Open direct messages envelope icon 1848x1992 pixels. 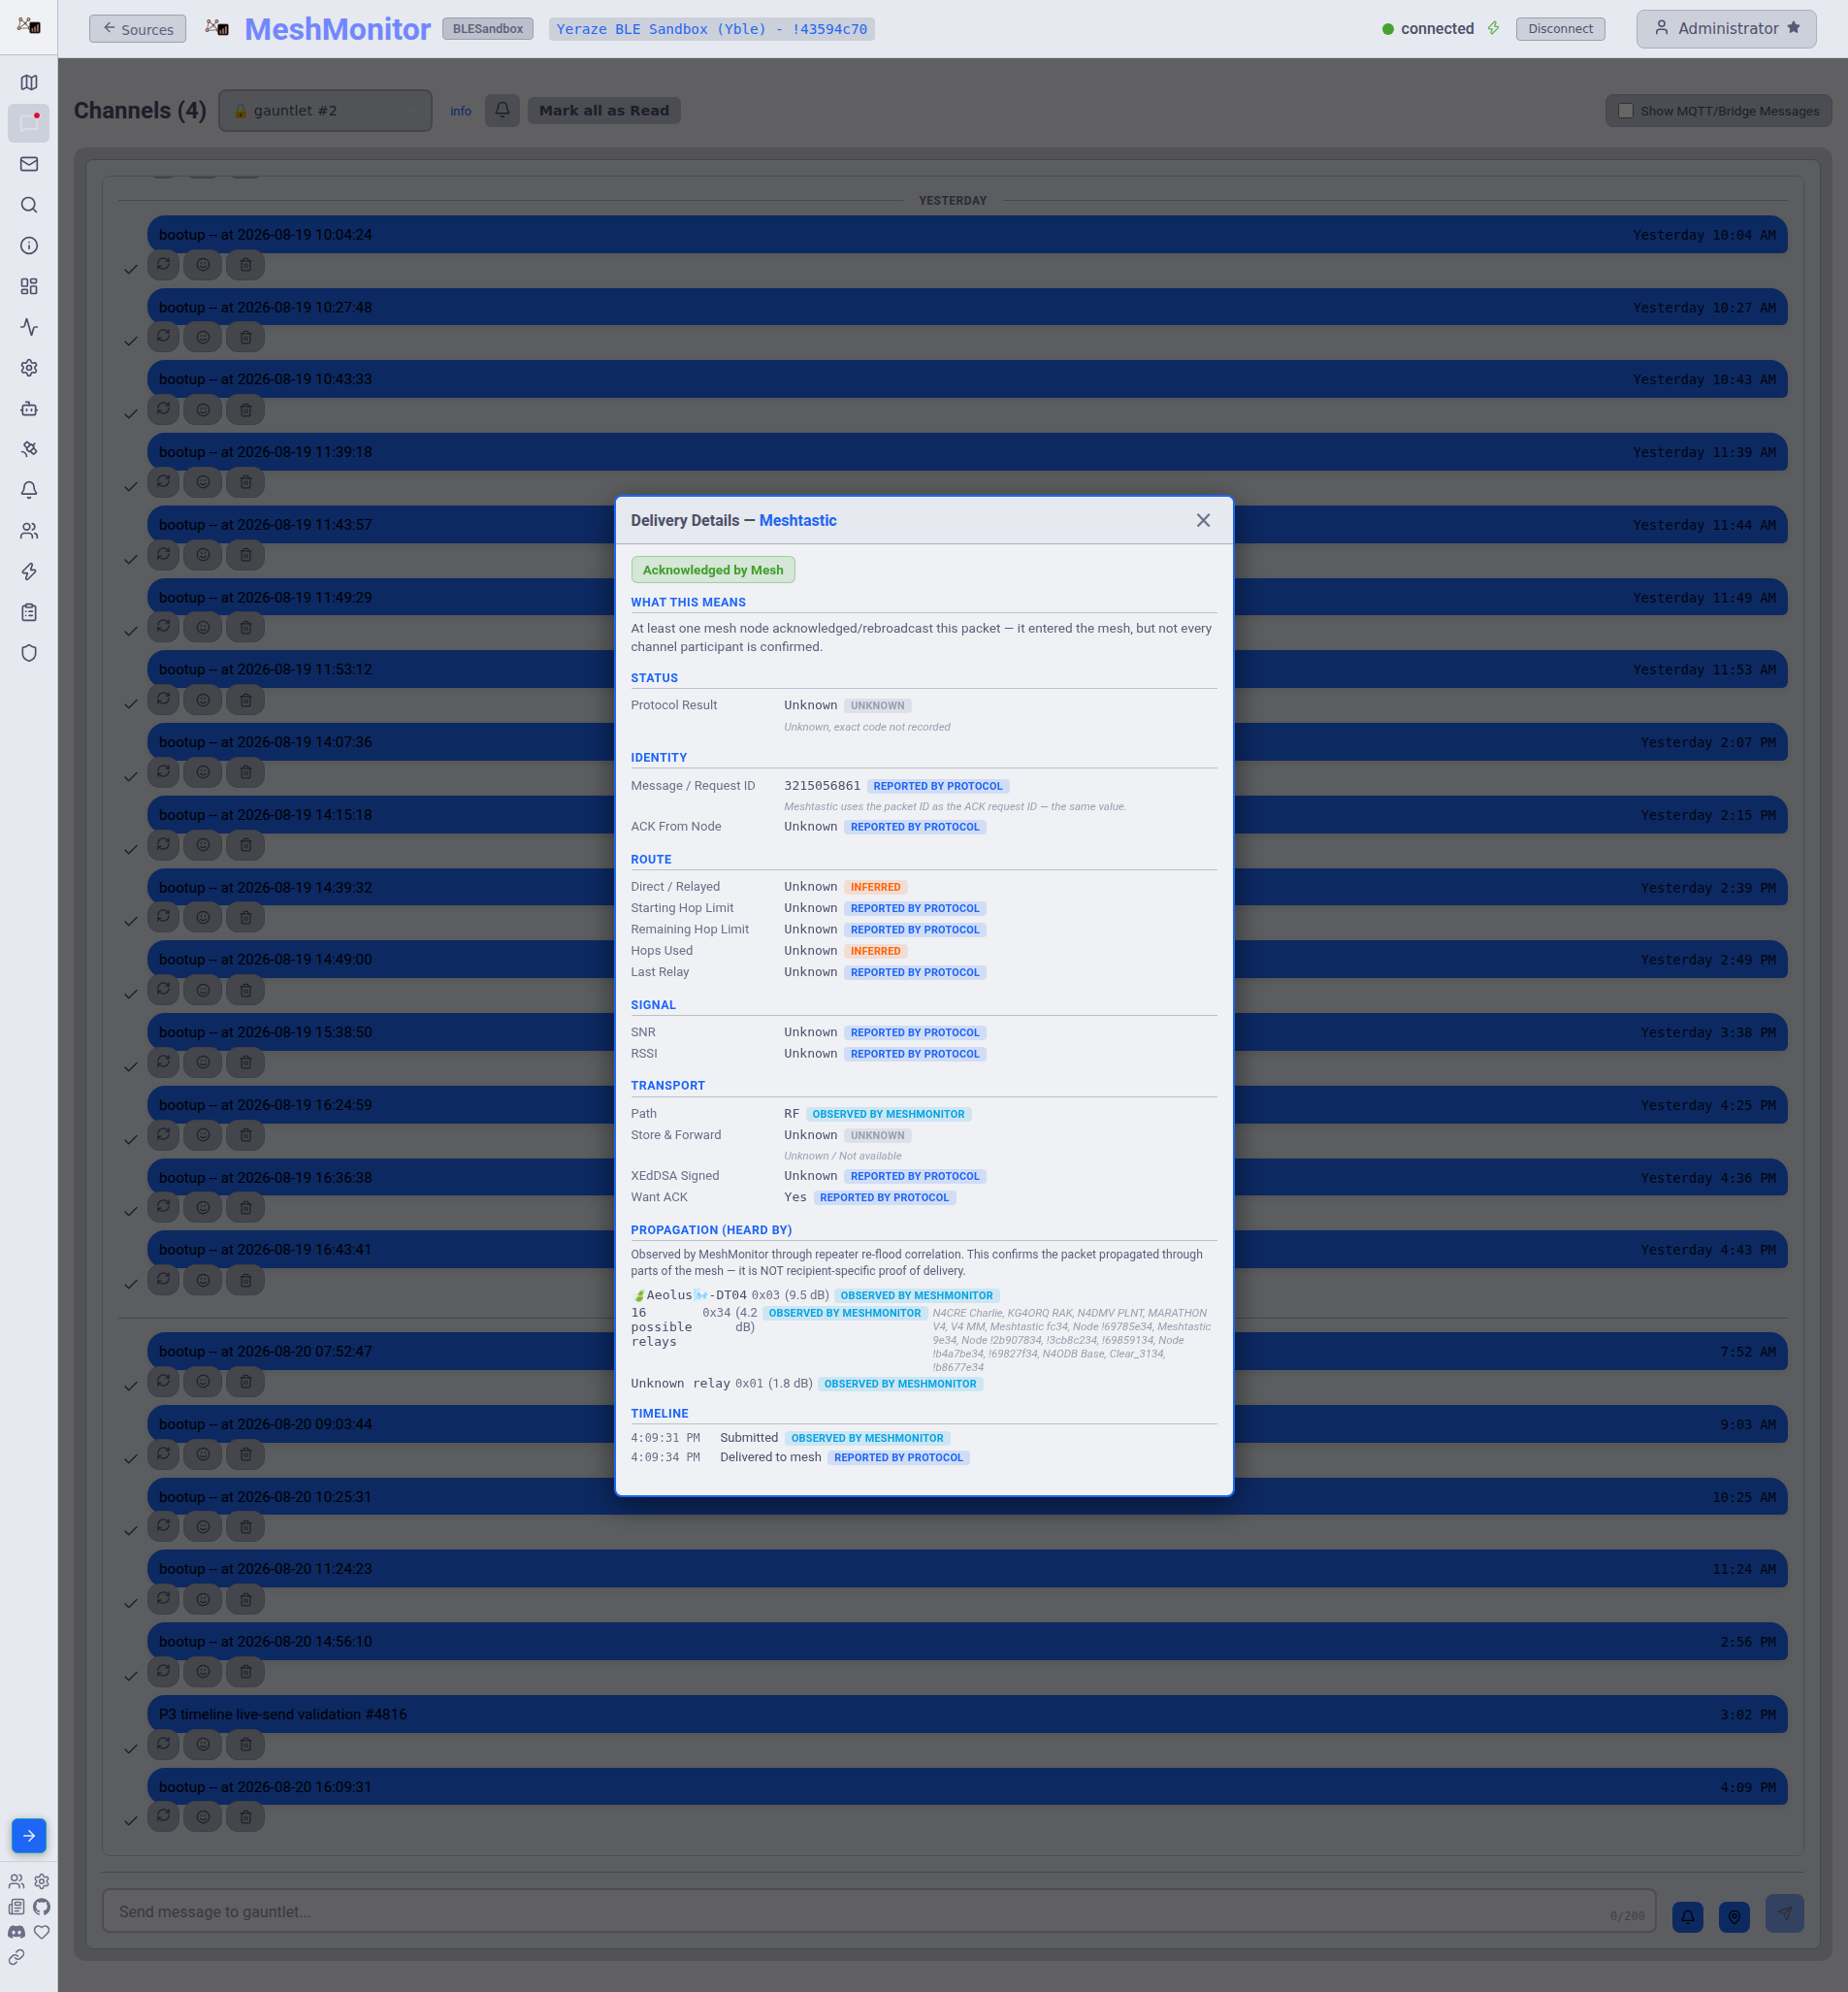29,164
